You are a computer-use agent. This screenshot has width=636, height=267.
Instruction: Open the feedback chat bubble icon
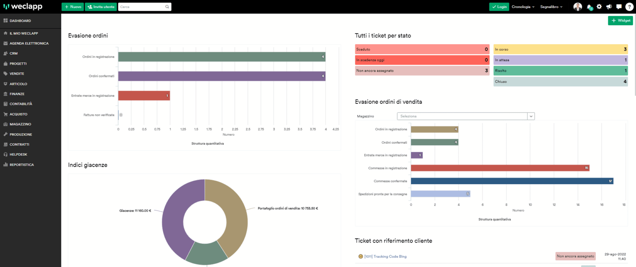click(x=619, y=6)
